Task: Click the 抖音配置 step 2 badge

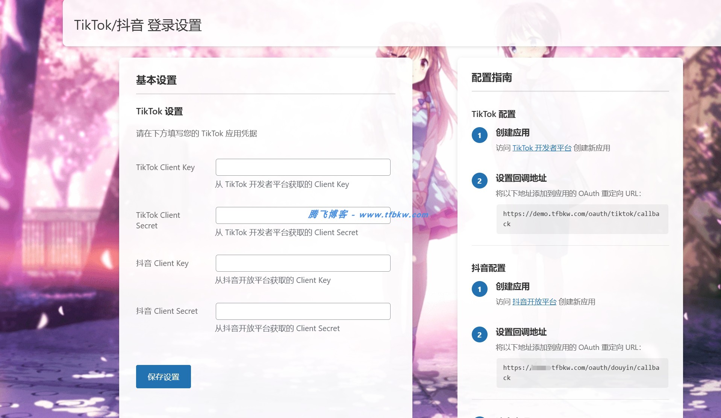Action: pyautogui.click(x=479, y=334)
